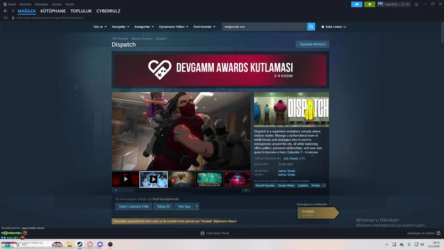This screenshot has height=250, width=444.
Task: Click the Sıradaki queue button
Action: coord(318,213)
